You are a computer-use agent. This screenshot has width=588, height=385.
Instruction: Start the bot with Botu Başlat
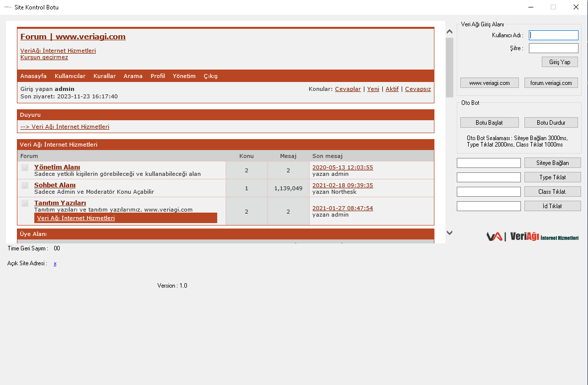(x=490, y=123)
